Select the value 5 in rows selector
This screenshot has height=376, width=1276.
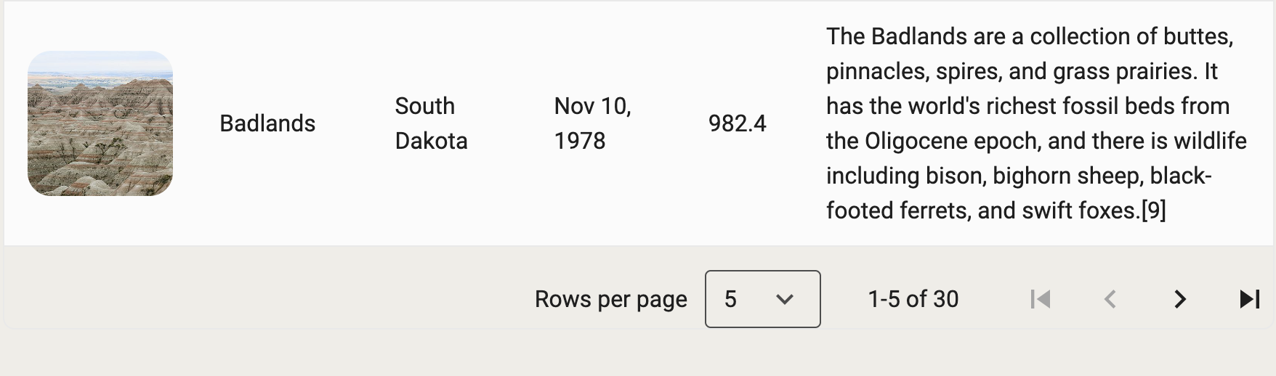tap(731, 299)
